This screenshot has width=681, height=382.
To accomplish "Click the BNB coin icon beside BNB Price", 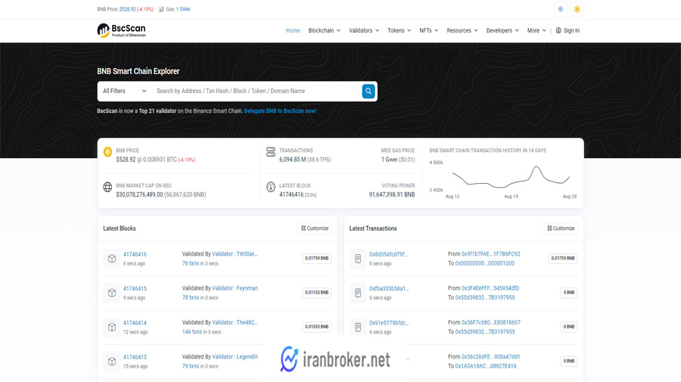I will coord(107,151).
